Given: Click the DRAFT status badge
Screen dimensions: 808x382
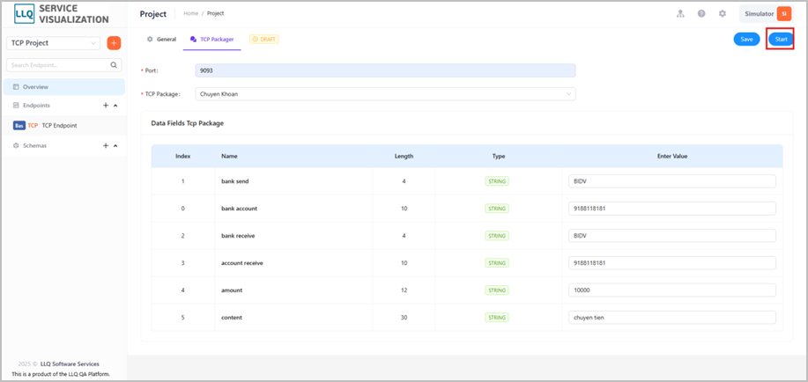Looking at the screenshot, I should pos(263,39).
